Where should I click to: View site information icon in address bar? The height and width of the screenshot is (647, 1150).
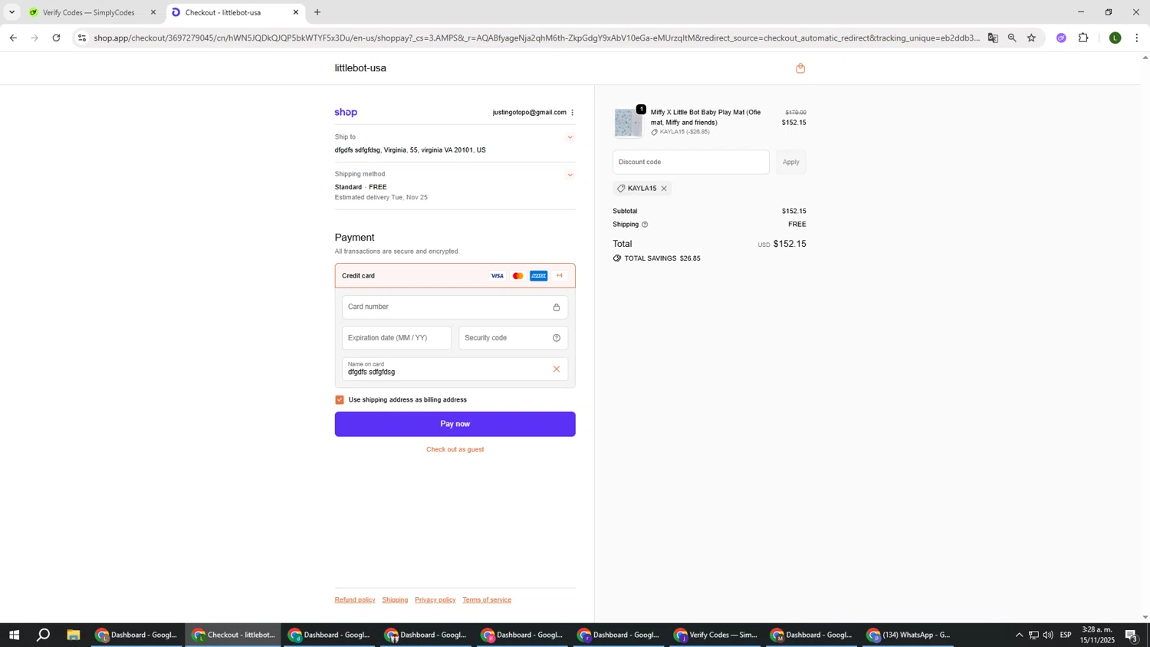[x=82, y=38]
